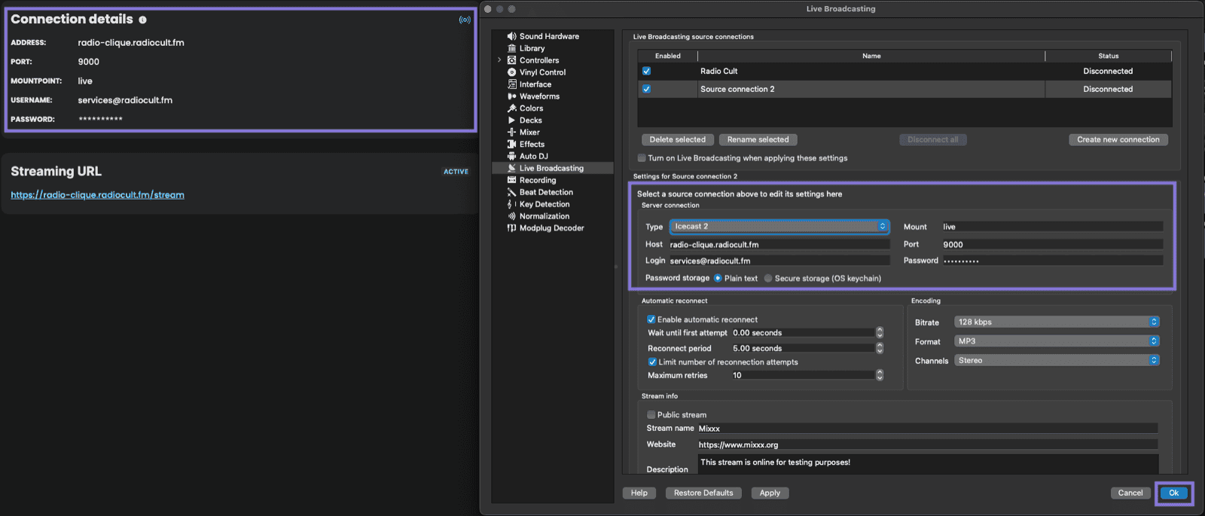Click Delete selected button
The width and height of the screenshot is (1205, 516).
tap(678, 139)
